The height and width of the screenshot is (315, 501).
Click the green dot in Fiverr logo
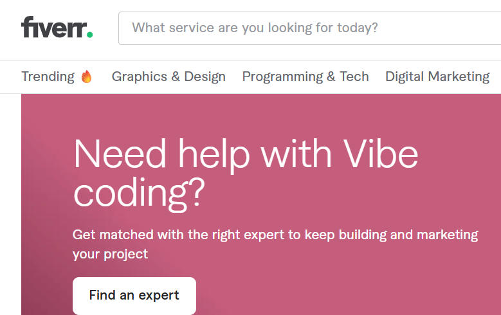tap(90, 34)
